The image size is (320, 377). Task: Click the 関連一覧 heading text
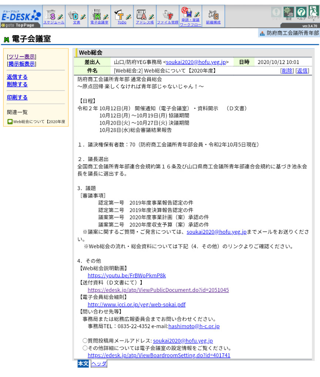(17, 112)
